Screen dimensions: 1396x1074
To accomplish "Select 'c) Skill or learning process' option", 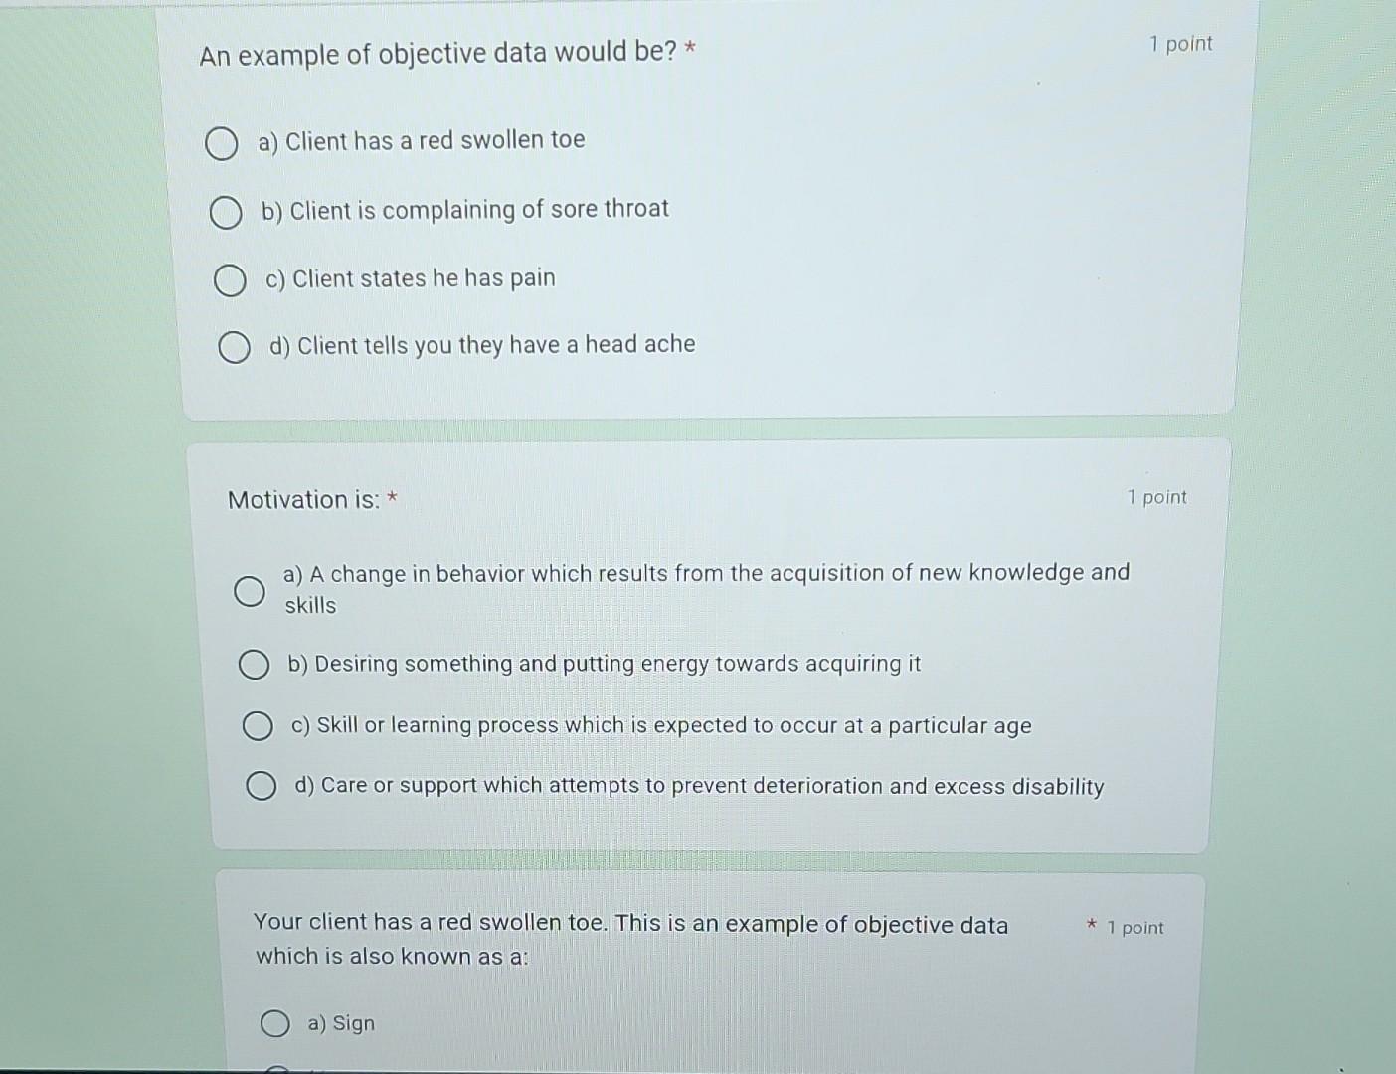I will 259,725.
